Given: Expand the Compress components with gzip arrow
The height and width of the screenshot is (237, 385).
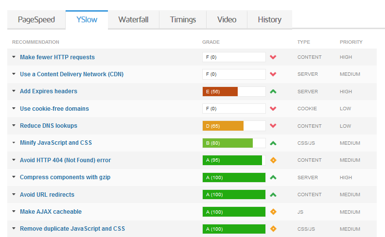Looking at the screenshot, I should click(14, 177).
